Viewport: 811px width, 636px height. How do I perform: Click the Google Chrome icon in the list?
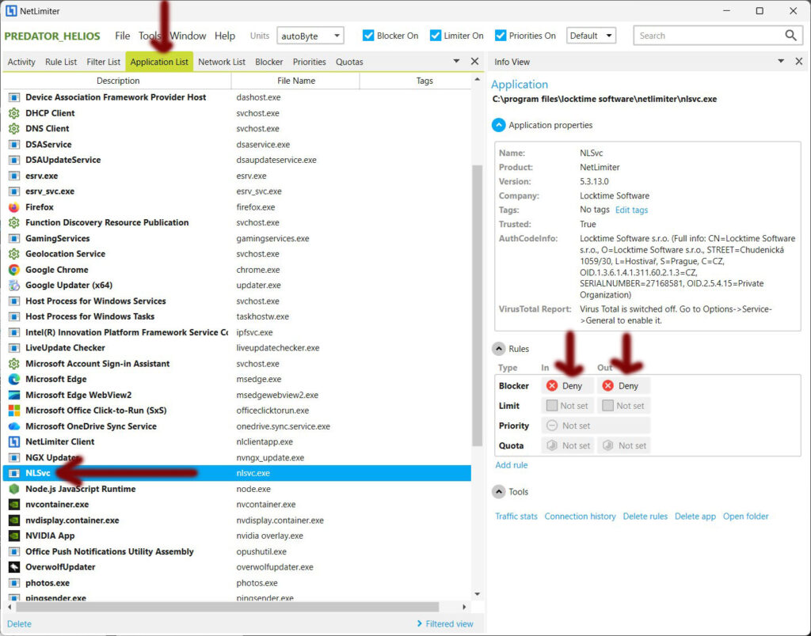point(13,270)
